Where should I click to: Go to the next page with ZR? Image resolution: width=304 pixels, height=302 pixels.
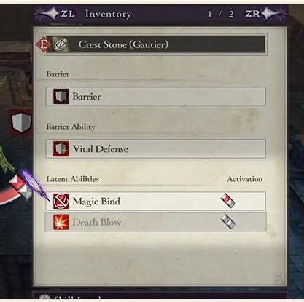click(252, 14)
